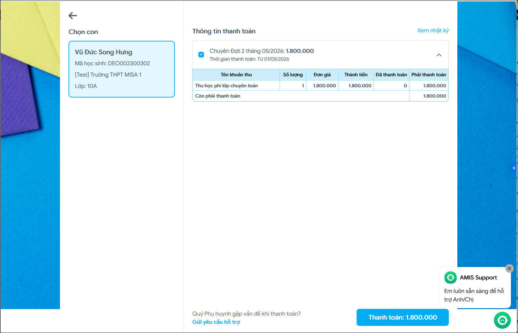This screenshot has width=518, height=333.
Task: Click the Tên khoản thu column header
Action: (236, 75)
